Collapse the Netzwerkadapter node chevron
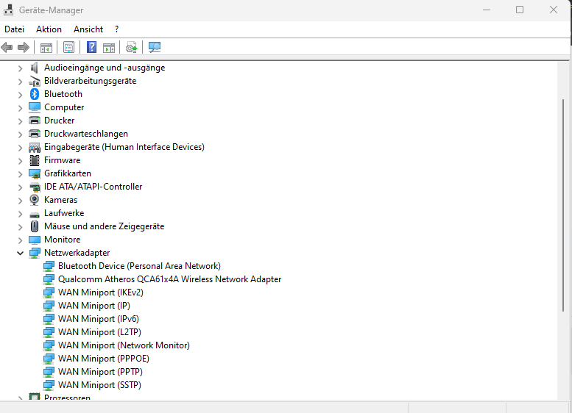This screenshot has width=572, height=413. pos(20,253)
